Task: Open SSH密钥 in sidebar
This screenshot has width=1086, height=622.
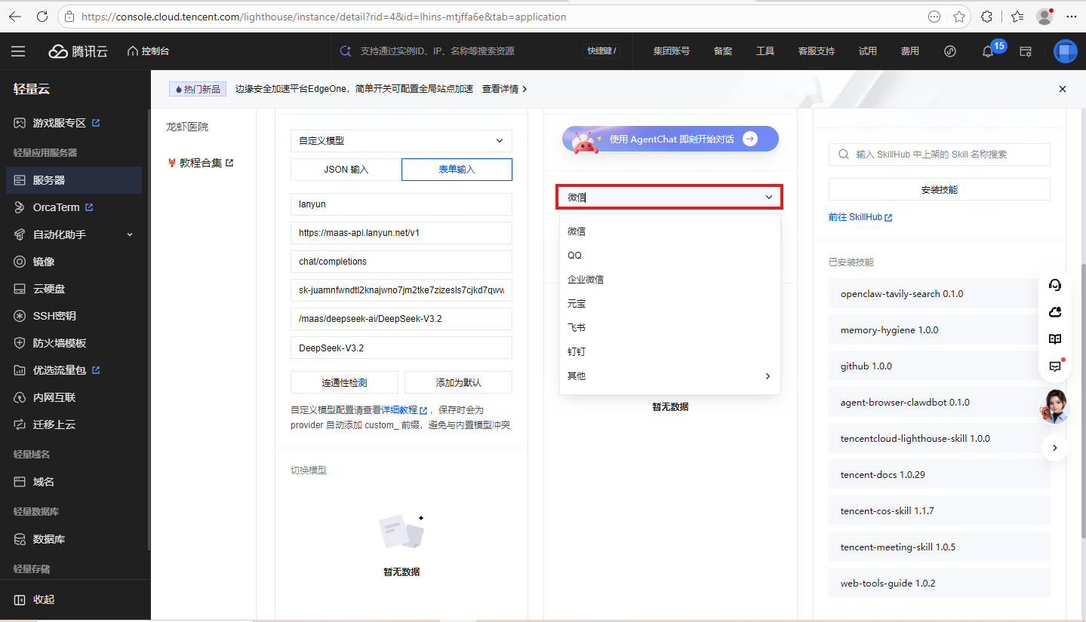Action: (x=74, y=316)
